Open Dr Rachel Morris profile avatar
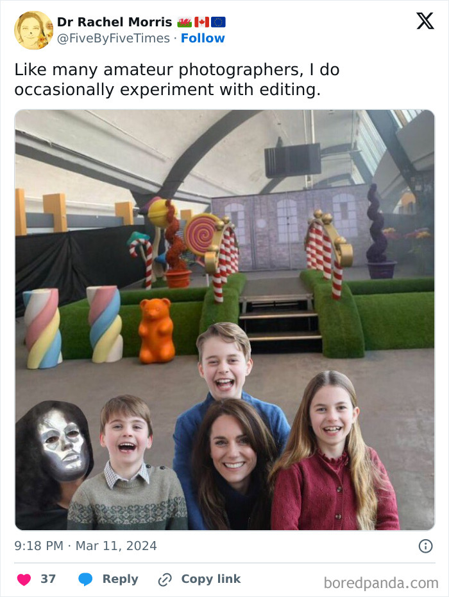This screenshot has width=449, height=597. click(33, 30)
